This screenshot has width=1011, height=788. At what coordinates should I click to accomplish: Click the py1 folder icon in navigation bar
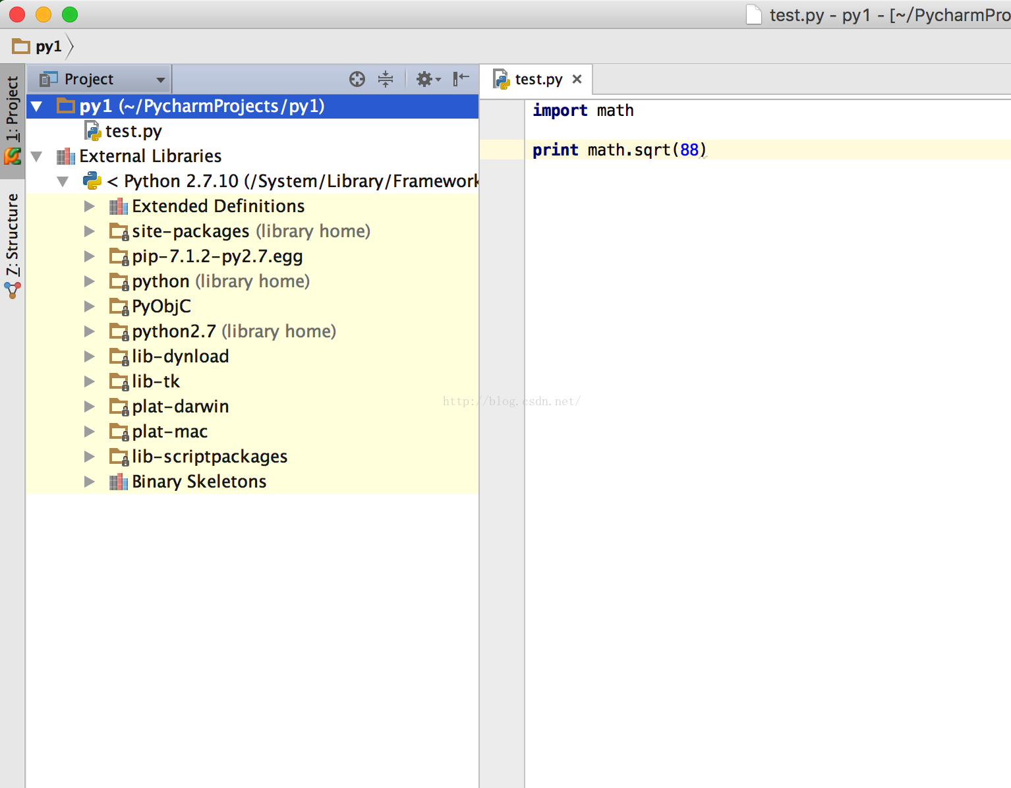tap(21, 46)
